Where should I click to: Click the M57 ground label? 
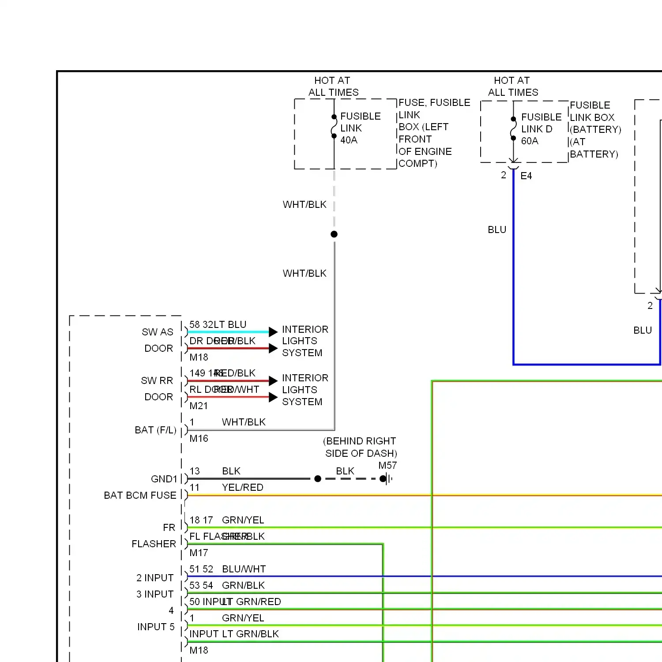[387, 466]
